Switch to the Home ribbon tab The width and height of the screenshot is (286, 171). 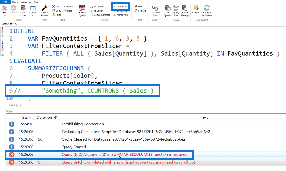tap(15, 2)
